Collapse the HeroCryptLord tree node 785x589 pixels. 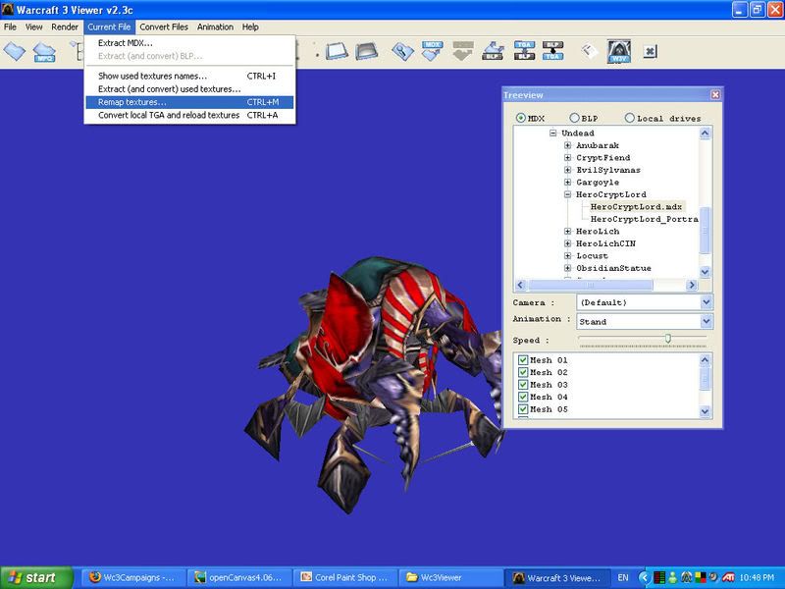pos(568,194)
